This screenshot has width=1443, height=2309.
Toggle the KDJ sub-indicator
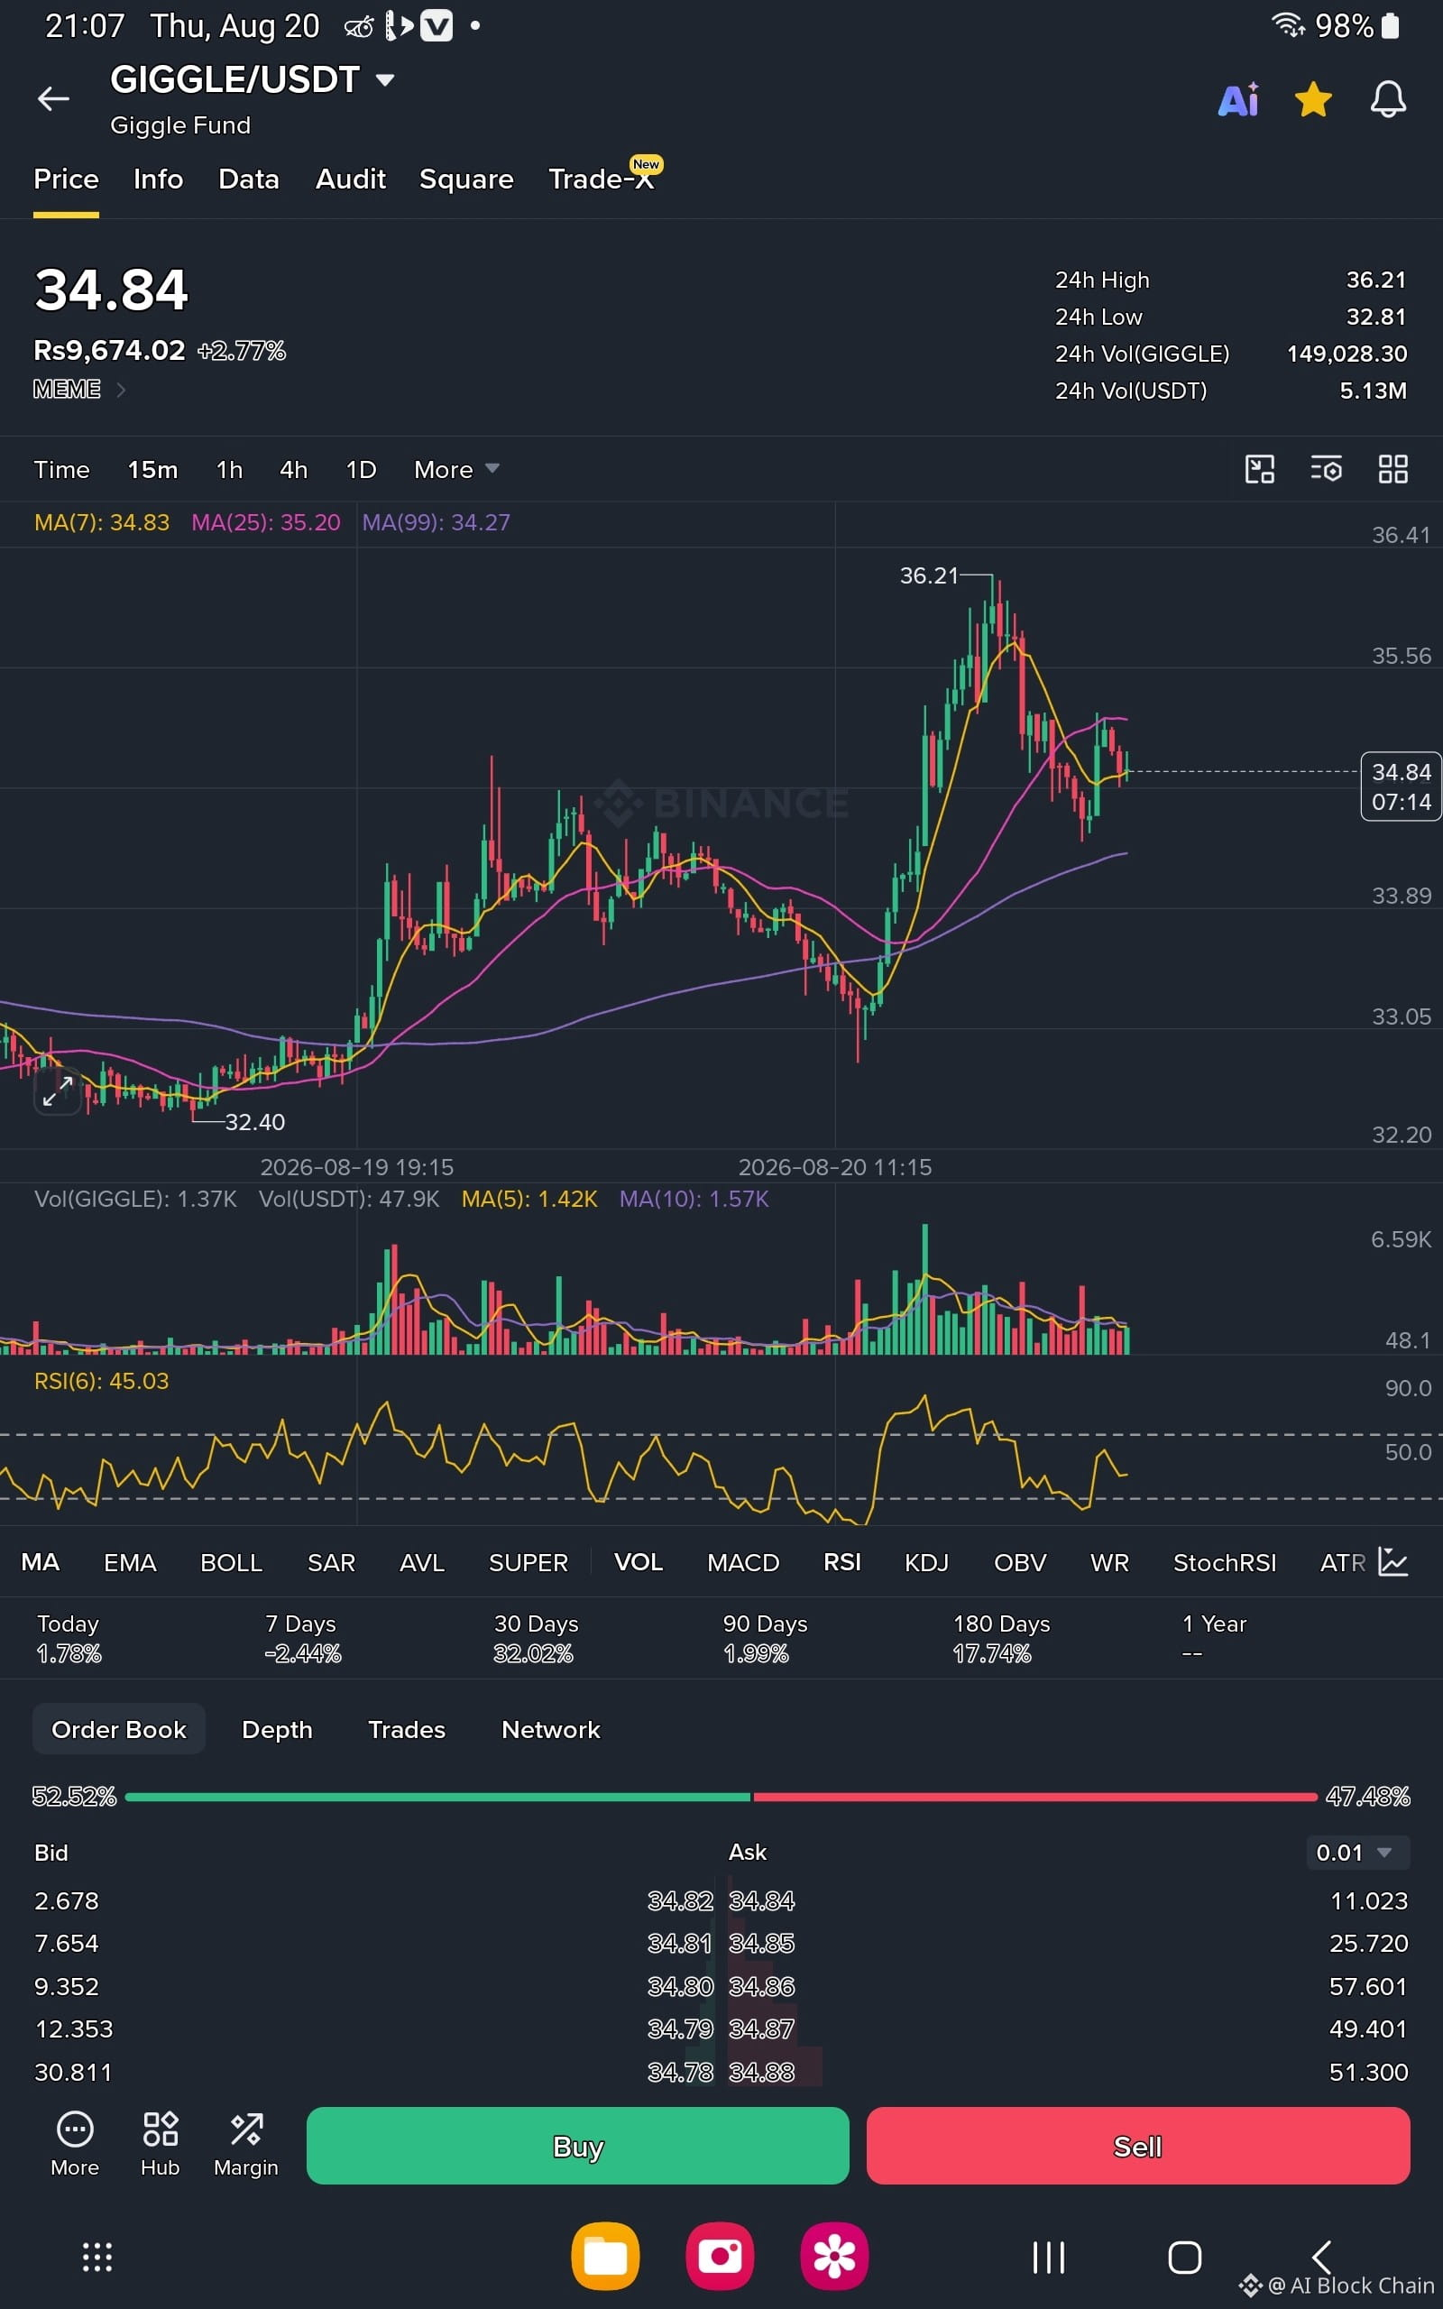coord(927,1562)
